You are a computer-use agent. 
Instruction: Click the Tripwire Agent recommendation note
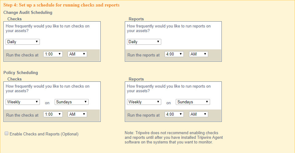click(x=173, y=137)
